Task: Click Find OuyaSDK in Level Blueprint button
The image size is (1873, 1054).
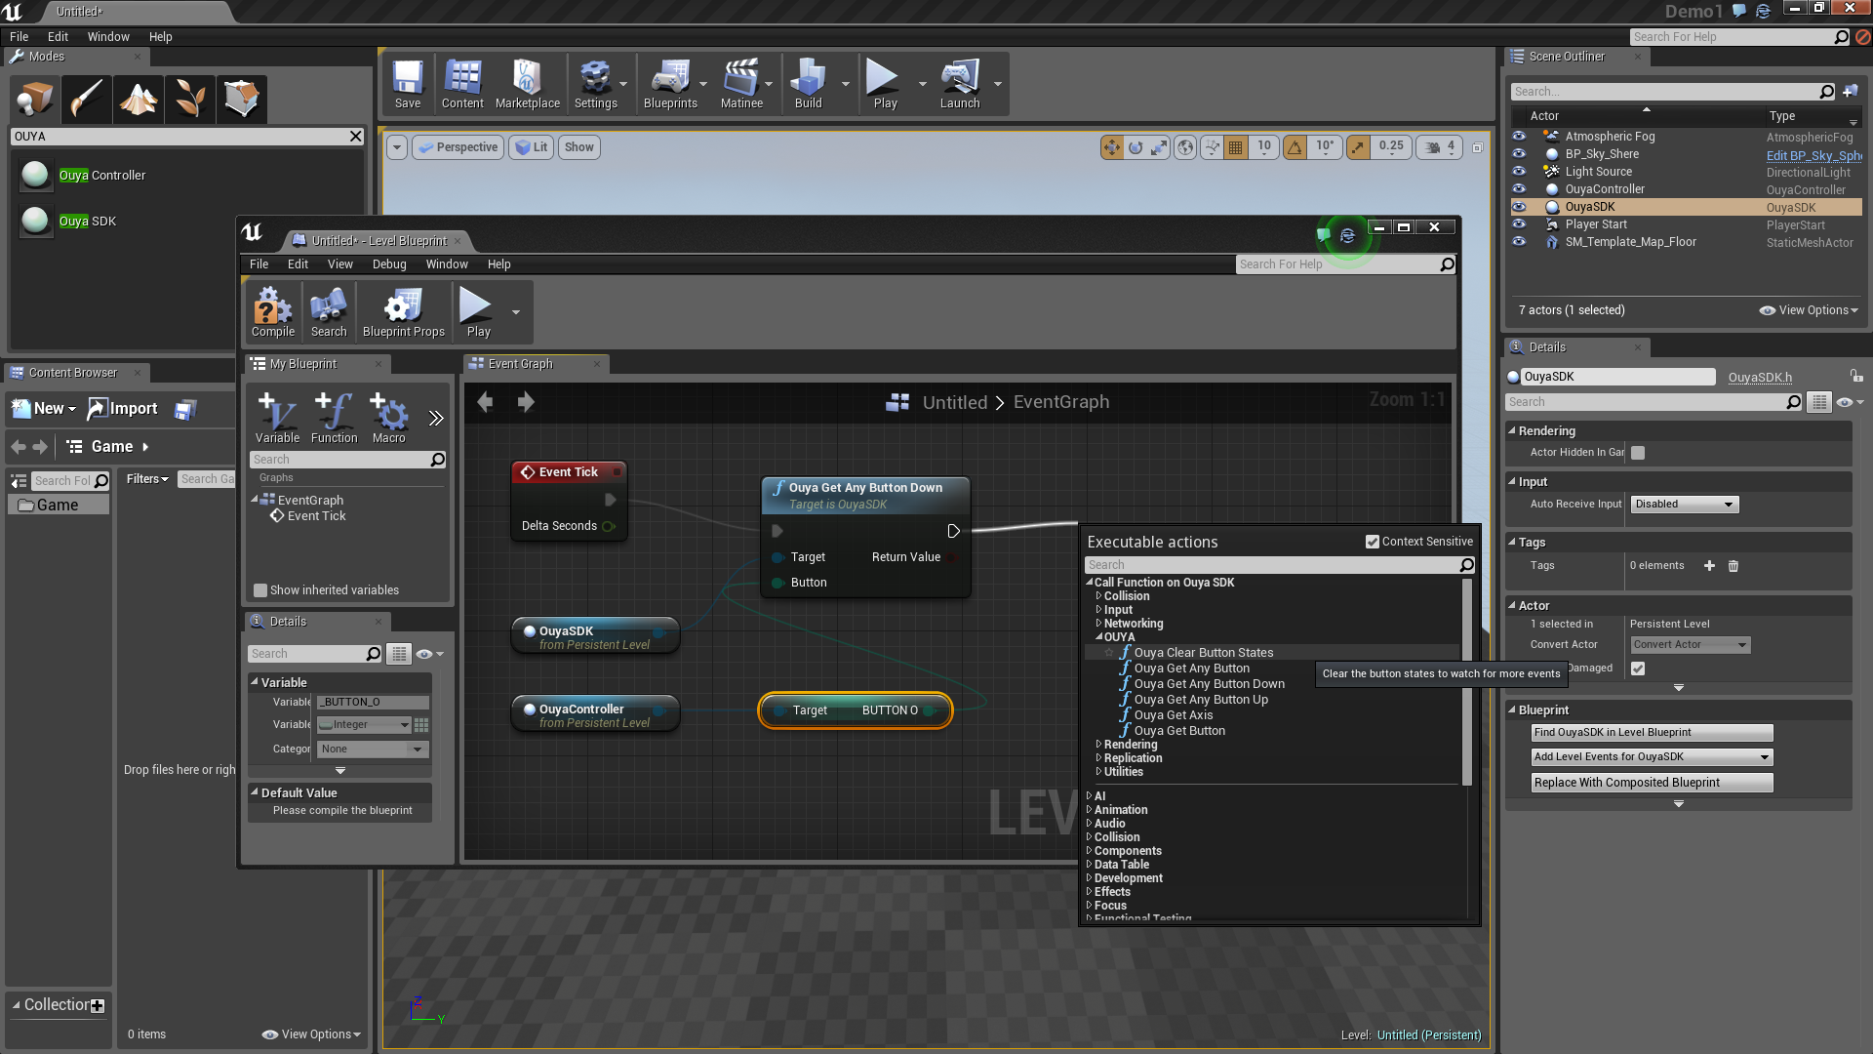Action: pos(1651,733)
